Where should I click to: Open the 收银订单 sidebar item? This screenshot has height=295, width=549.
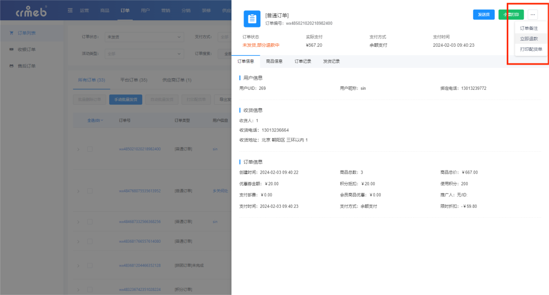point(26,49)
